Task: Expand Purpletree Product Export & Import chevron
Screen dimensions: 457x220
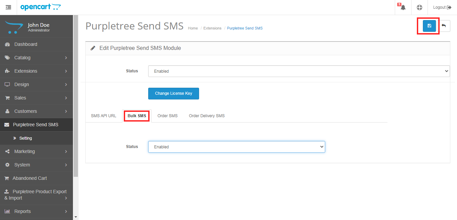Action: [66, 198]
